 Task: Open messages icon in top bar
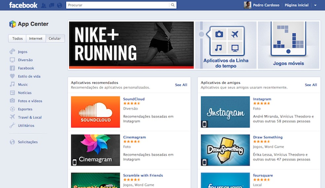click(52, 5)
